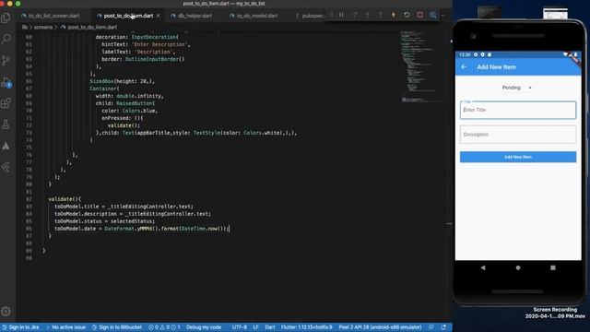The image size is (590, 332).
Task: Click No active issue in status bar
Action: point(66,327)
